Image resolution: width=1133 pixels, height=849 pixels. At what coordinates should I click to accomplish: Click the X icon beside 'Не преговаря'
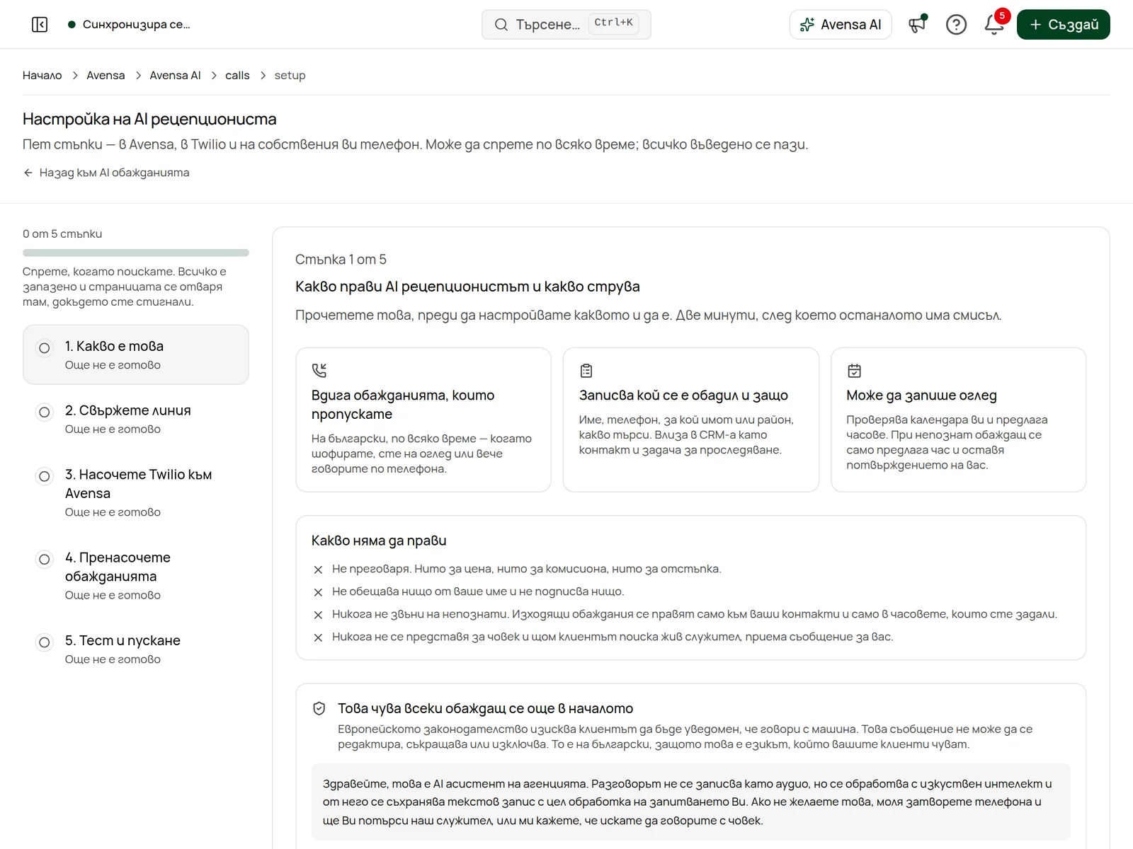pyautogui.click(x=319, y=570)
